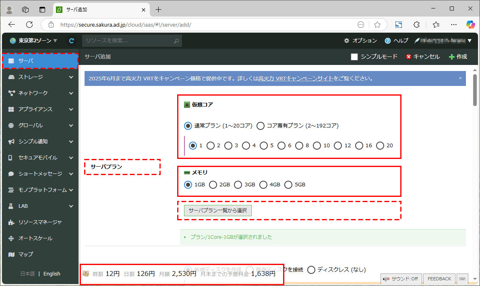Click the browser back arrow
Screen dimensions: 480x286
point(12,25)
